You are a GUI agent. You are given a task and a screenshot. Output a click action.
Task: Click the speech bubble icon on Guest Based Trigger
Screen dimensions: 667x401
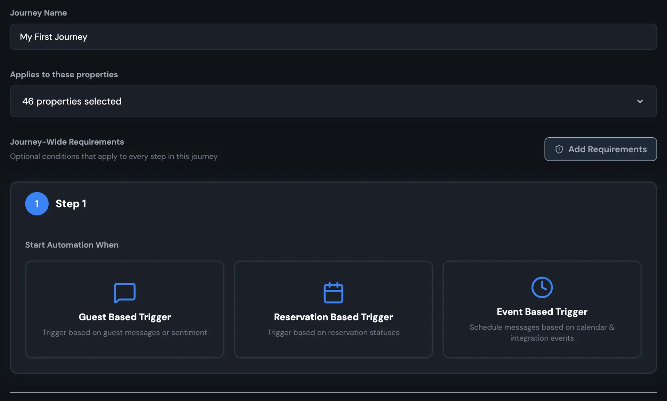125,292
